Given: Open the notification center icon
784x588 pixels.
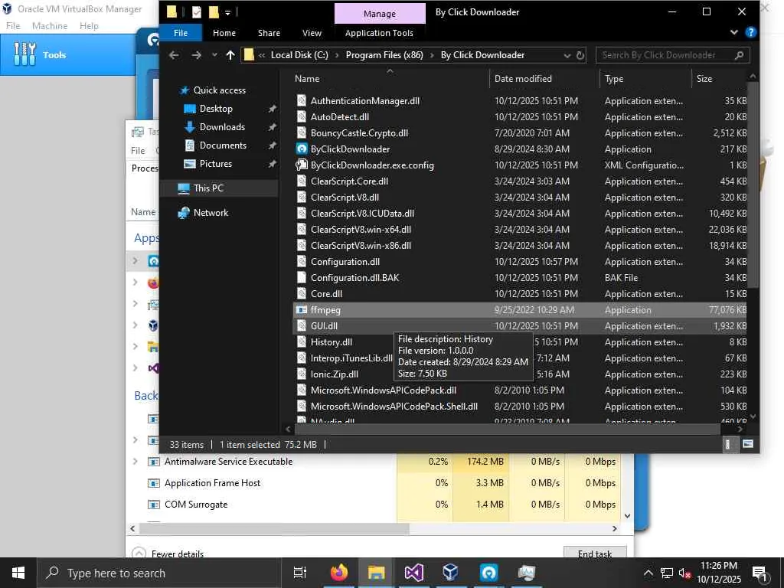Looking at the screenshot, I should [x=759, y=573].
